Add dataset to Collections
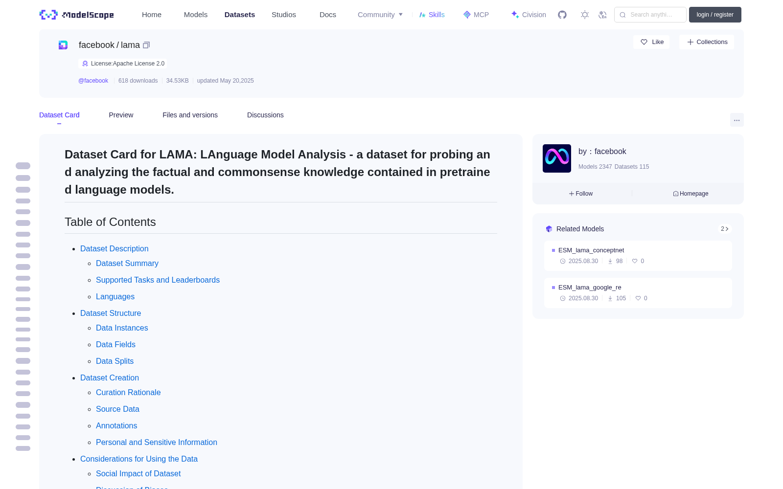 pyautogui.click(x=707, y=42)
